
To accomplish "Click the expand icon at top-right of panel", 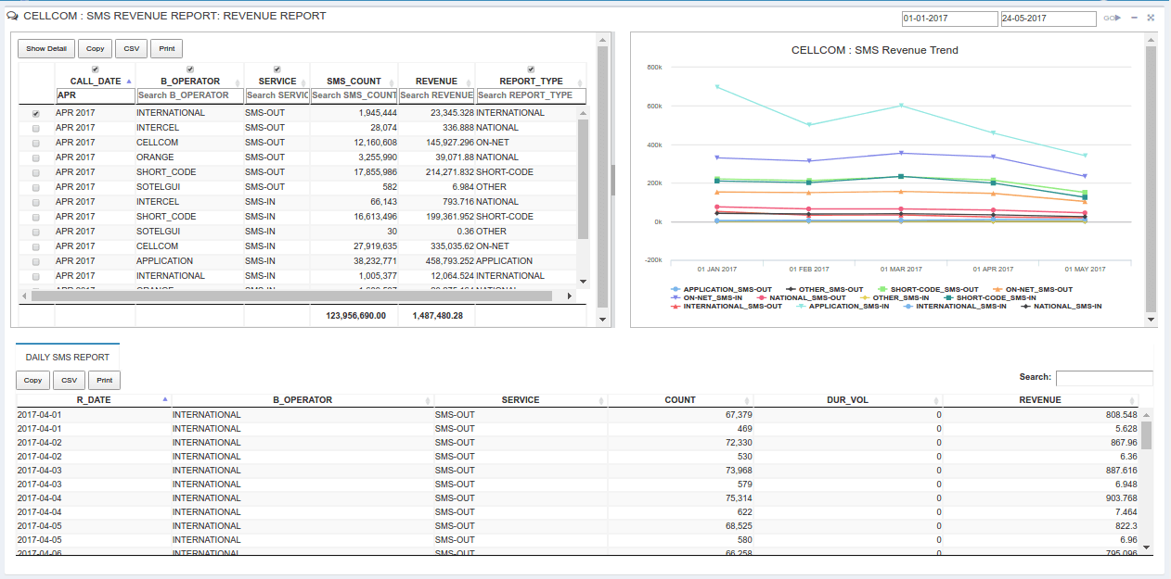I will (1151, 18).
